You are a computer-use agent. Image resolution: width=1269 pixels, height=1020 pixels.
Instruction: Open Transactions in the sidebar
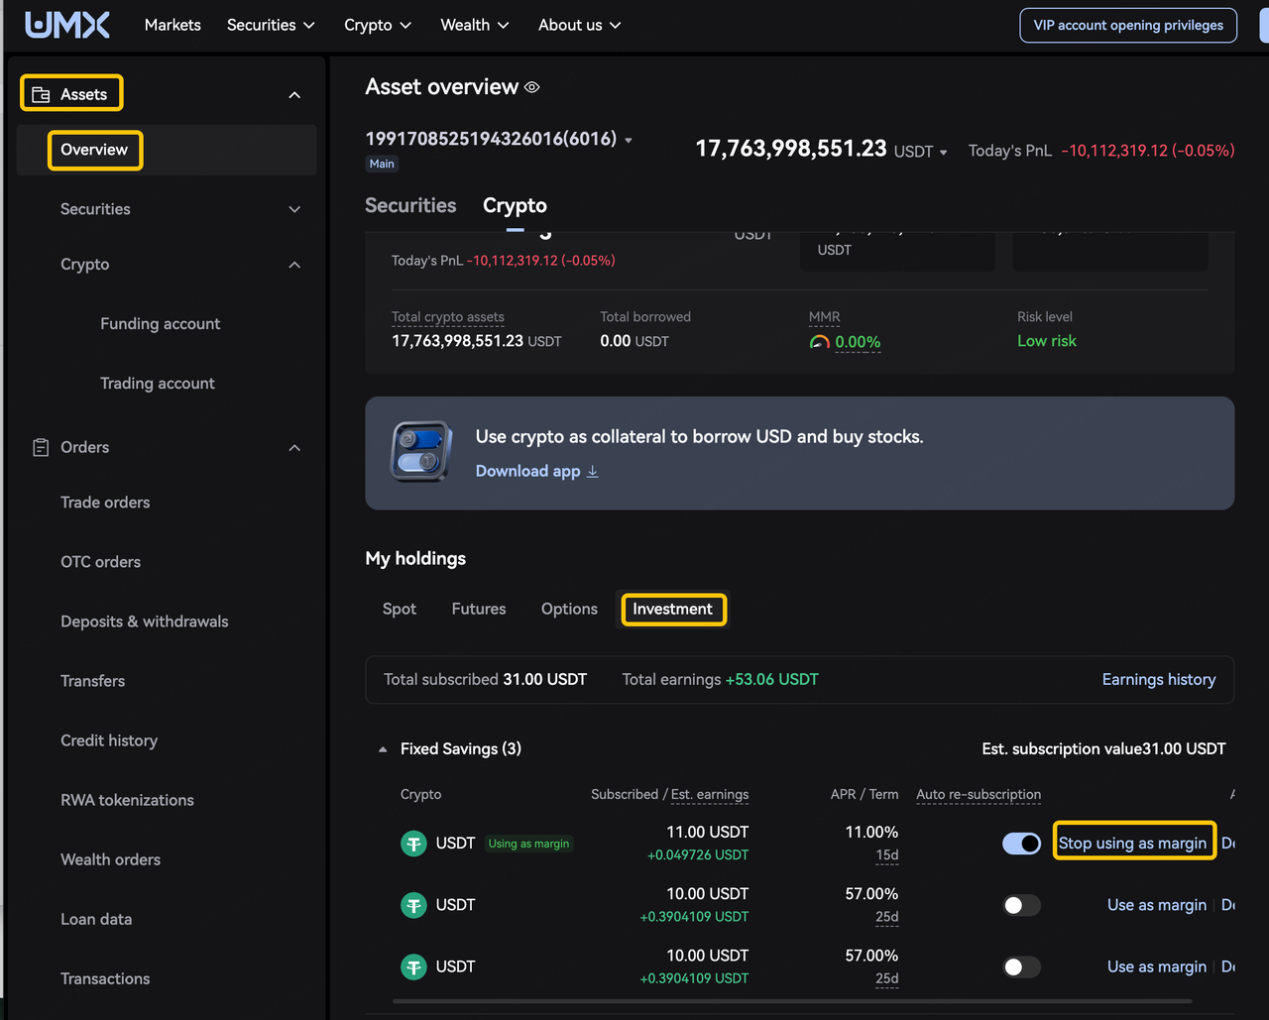coord(105,978)
